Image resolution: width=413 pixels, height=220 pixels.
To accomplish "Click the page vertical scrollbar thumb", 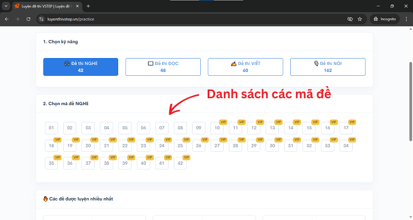I will pos(410,101).
